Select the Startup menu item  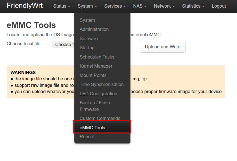coord(87,48)
